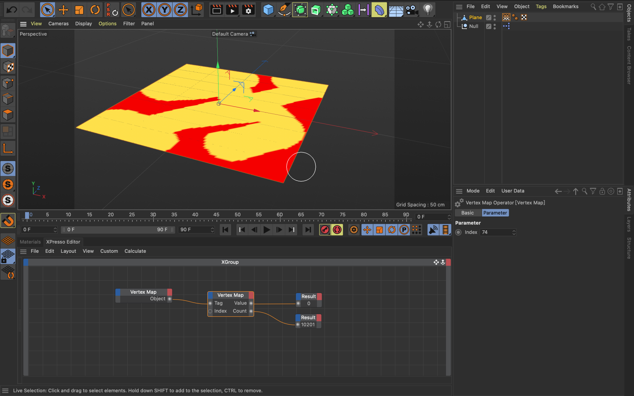This screenshot has width=634, height=396.
Task: Open the viewport Display menu
Action: [x=83, y=24]
